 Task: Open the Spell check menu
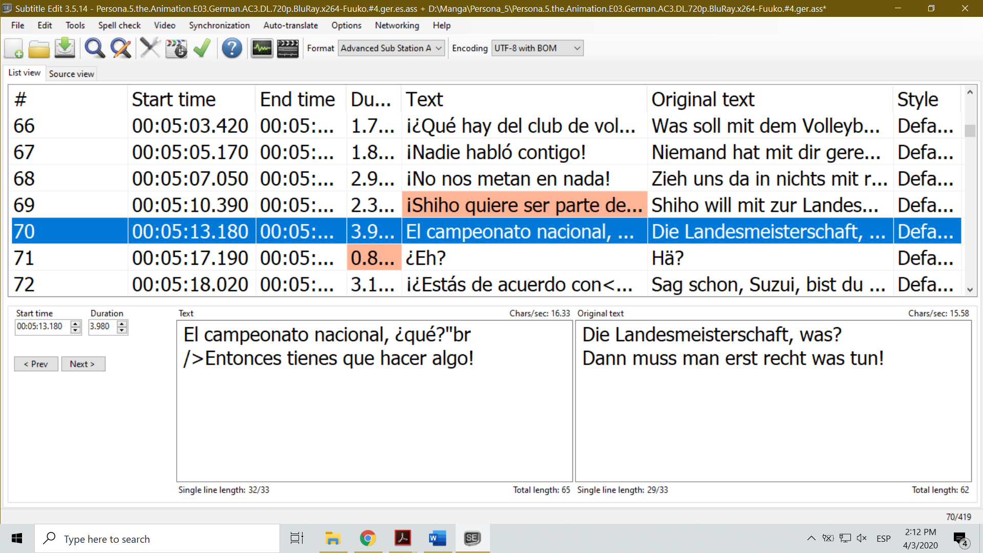click(x=119, y=26)
